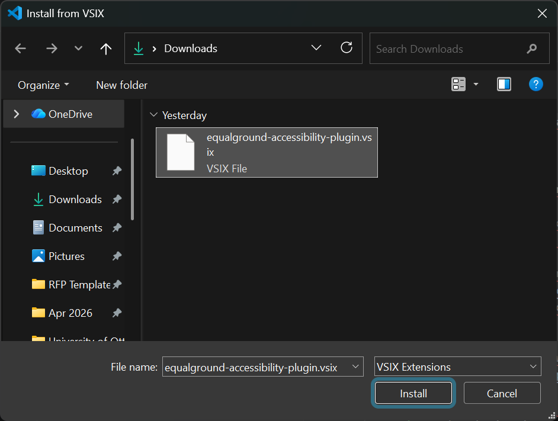Open the Organize menu
The width and height of the screenshot is (558, 421).
[x=43, y=85]
